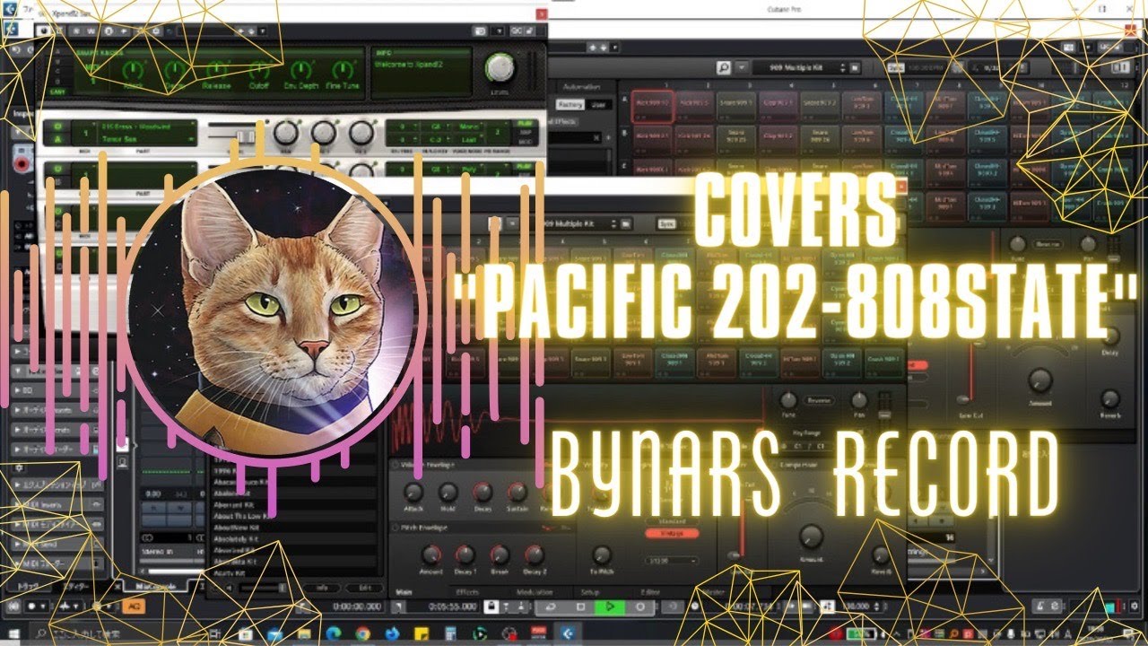Open Microsoft Edge from the taskbar
Screen dimensions: 1148x646
pos(334,634)
